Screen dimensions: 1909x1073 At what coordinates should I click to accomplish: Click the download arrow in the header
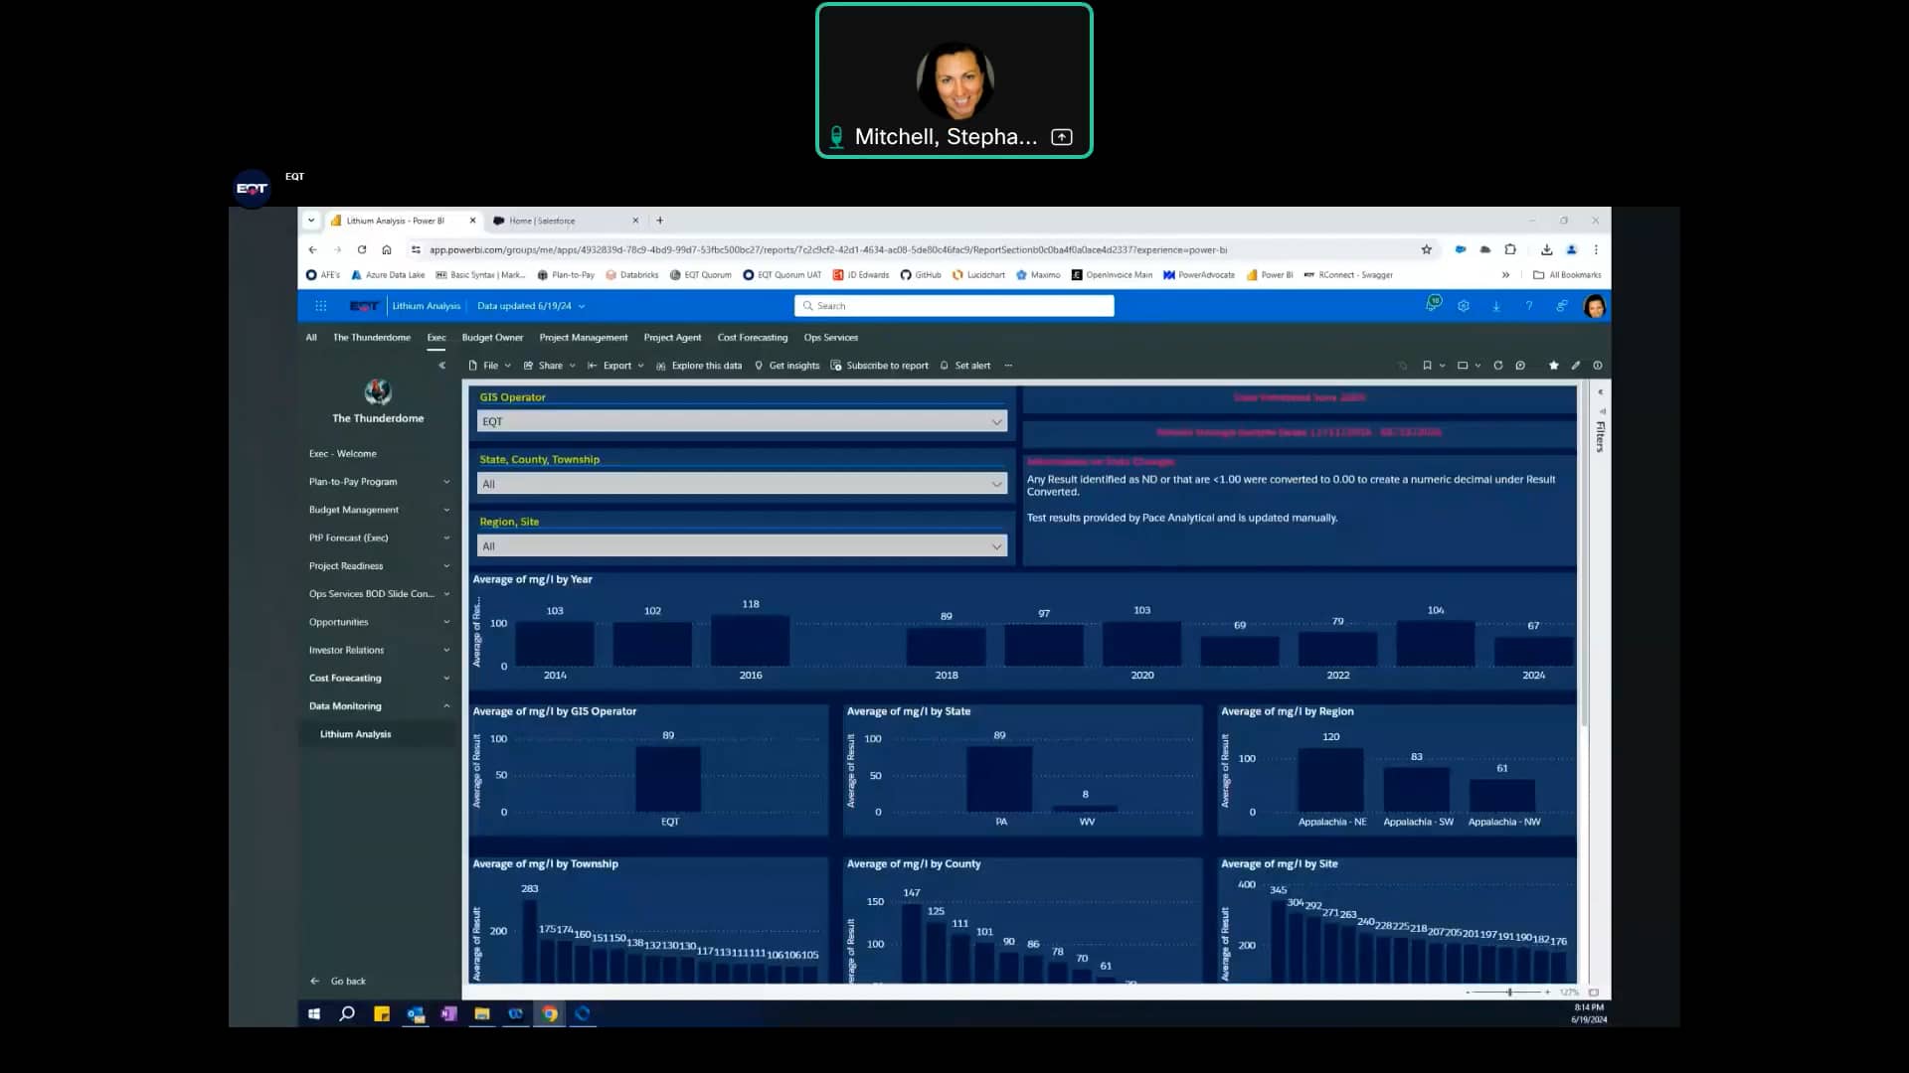(x=1496, y=306)
